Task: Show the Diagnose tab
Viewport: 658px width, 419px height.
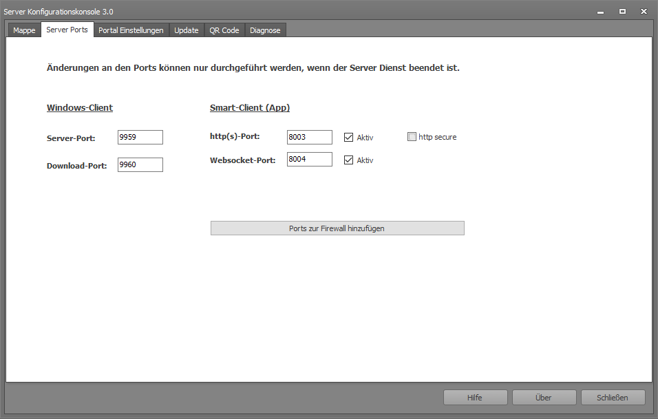Action: coord(265,30)
